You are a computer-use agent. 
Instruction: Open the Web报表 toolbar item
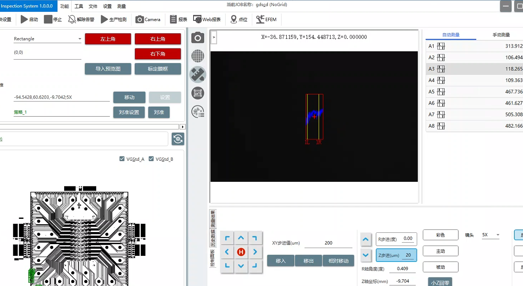207,20
